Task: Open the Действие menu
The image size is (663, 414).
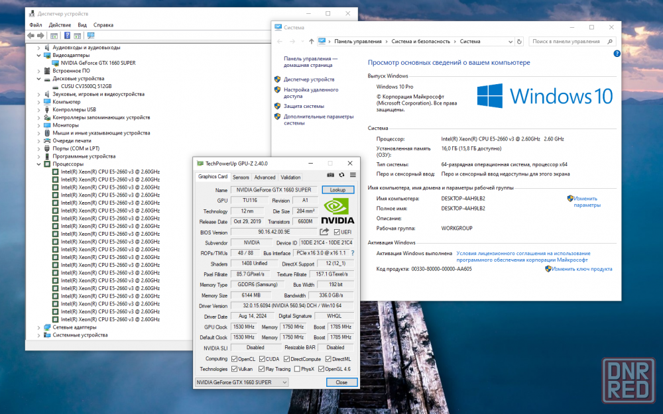Action: pyautogui.click(x=60, y=25)
